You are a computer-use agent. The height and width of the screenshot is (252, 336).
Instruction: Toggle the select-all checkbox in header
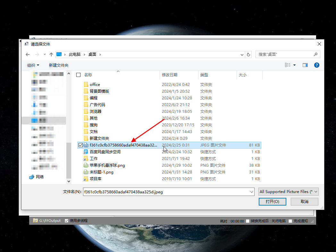(x=79, y=75)
